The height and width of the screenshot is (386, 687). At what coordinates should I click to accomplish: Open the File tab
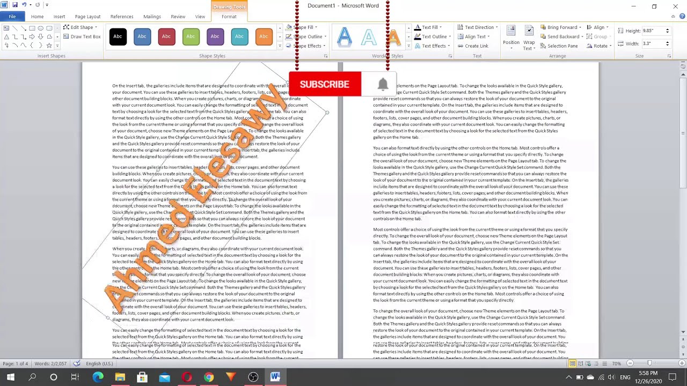12,17
